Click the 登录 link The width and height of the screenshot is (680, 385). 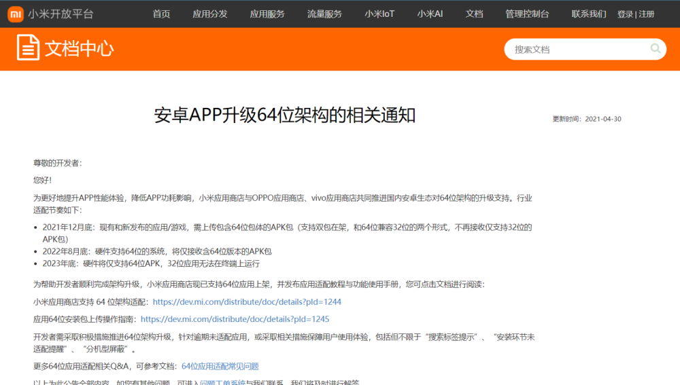625,14
